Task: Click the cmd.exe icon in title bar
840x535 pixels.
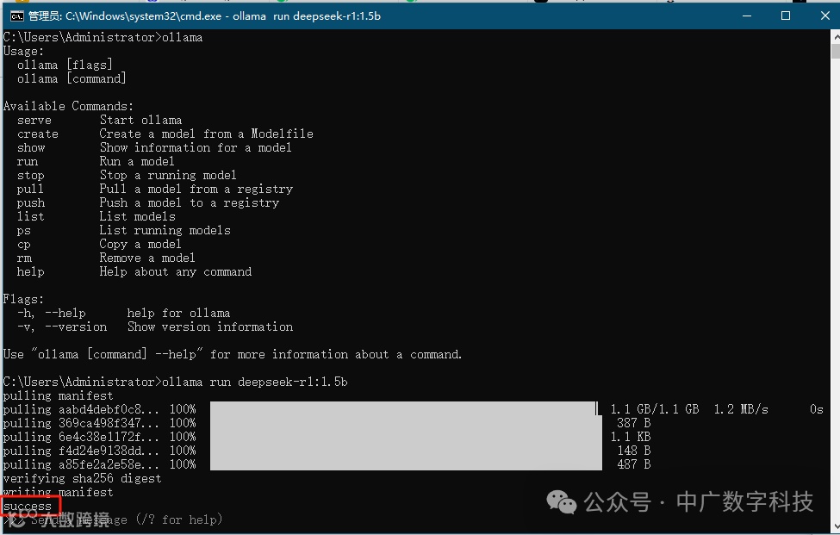Action: tap(16, 16)
